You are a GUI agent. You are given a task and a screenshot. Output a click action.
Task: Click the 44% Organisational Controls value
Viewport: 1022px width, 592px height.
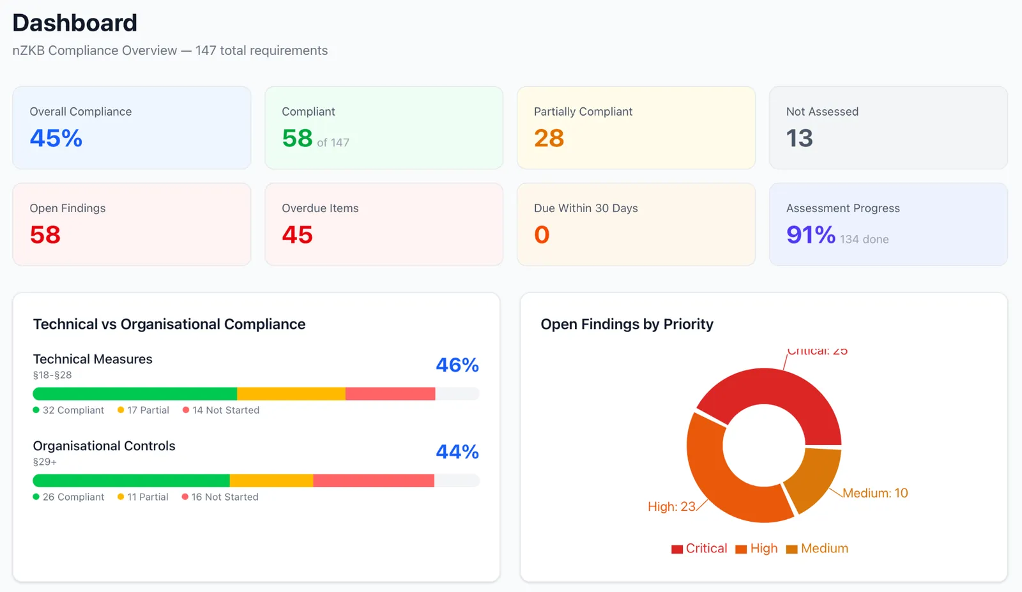click(457, 452)
